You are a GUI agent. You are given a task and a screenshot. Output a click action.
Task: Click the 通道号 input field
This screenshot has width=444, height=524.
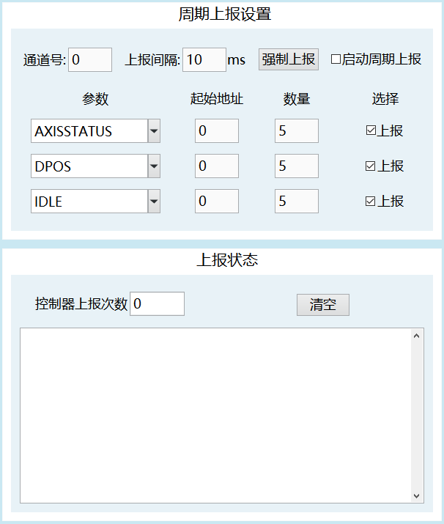click(x=90, y=59)
